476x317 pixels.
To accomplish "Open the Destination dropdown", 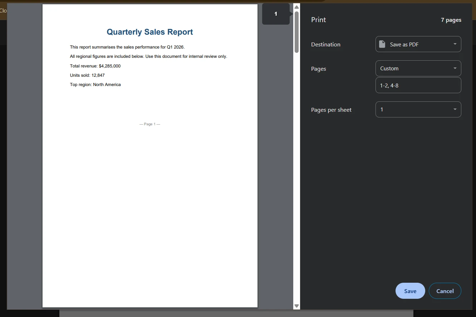I will coord(418,44).
